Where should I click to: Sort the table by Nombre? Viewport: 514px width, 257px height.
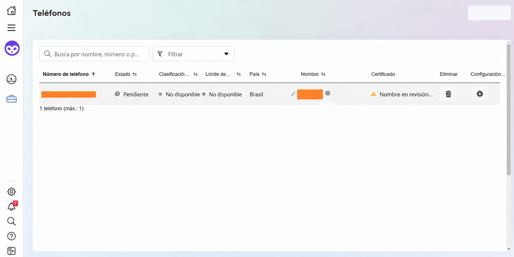[313, 74]
